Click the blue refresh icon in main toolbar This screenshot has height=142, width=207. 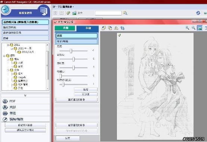tap(198, 13)
